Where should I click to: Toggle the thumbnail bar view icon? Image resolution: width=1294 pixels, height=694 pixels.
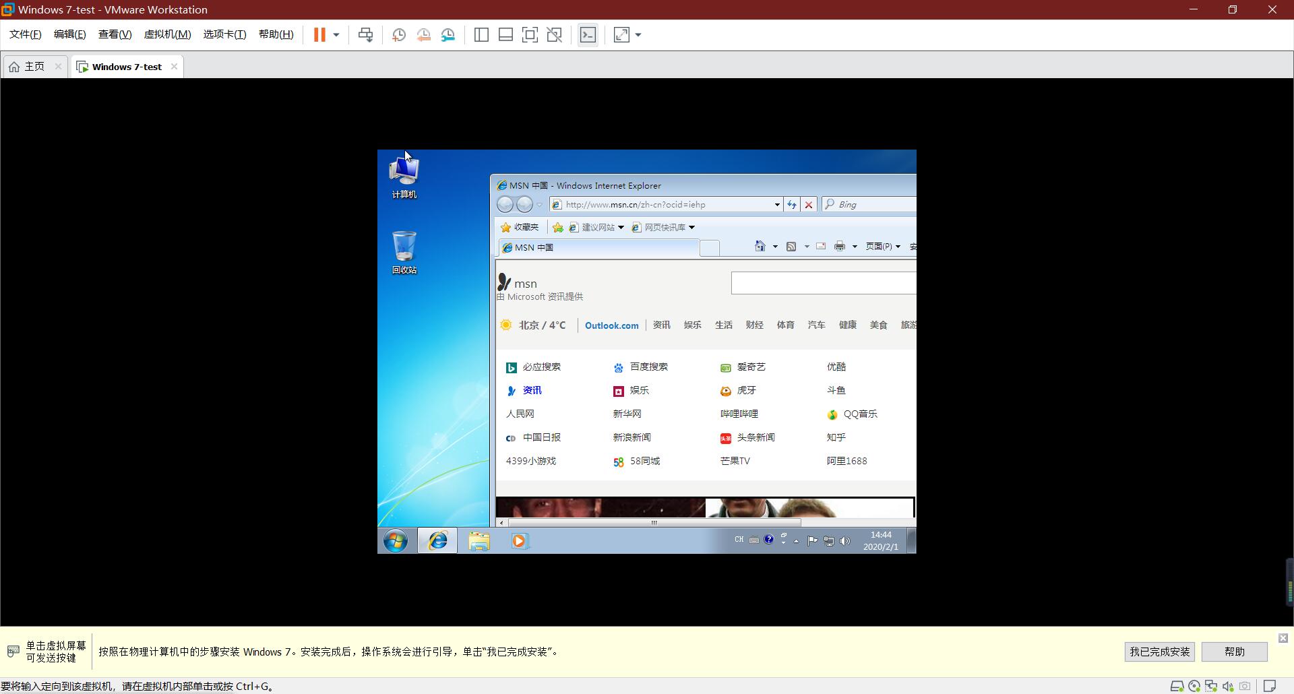pos(505,34)
